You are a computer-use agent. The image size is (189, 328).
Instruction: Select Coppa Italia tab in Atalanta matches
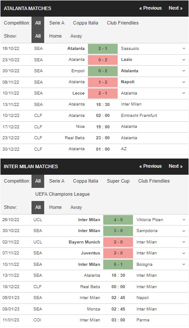click(85, 23)
